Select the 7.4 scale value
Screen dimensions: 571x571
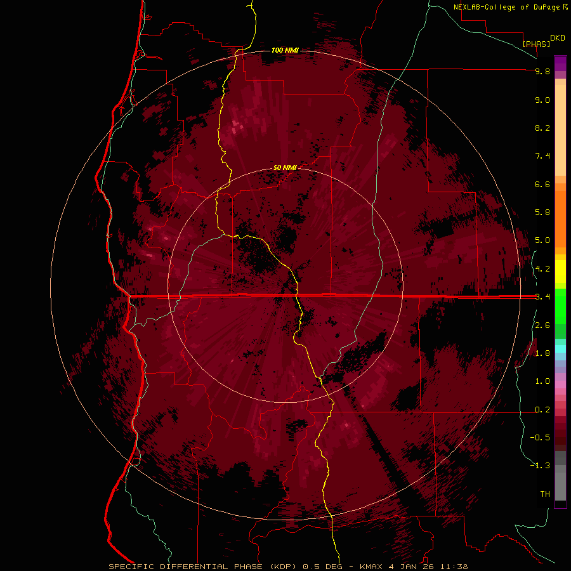542,156
